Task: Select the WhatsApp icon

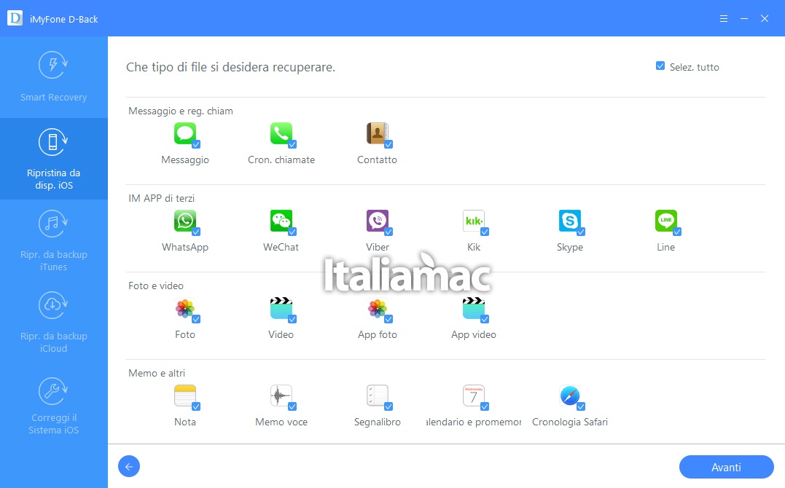Action: coord(184,221)
